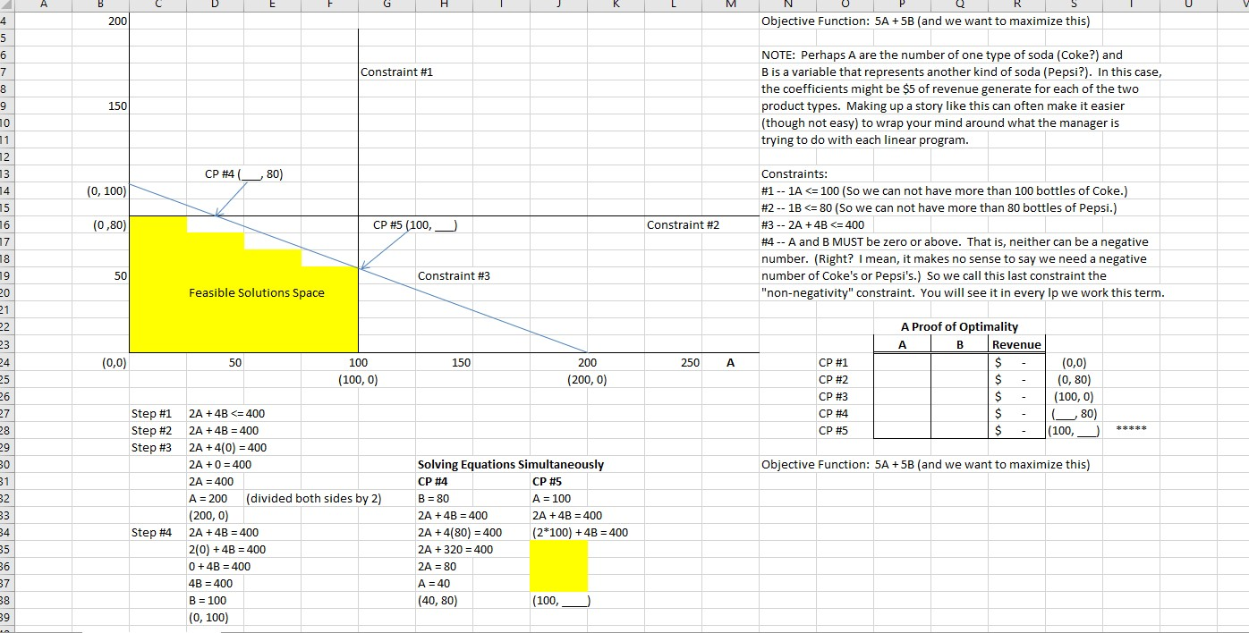Click the 'A Proof of Optimality' header cell
Image resolution: width=1249 pixels, height=633 pixels.
(961, 326)
